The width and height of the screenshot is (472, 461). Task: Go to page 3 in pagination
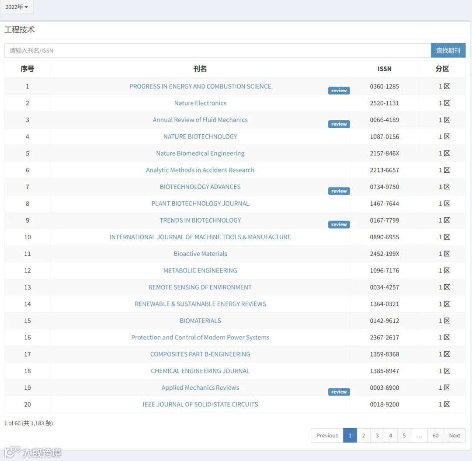(377, 435)
